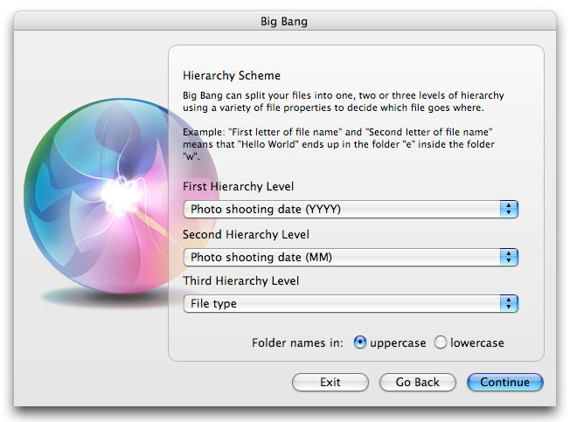This screenshot has width=570, height=422.
Task: Click the Hierarchy Scheme heading
Action: coord(232,75)
